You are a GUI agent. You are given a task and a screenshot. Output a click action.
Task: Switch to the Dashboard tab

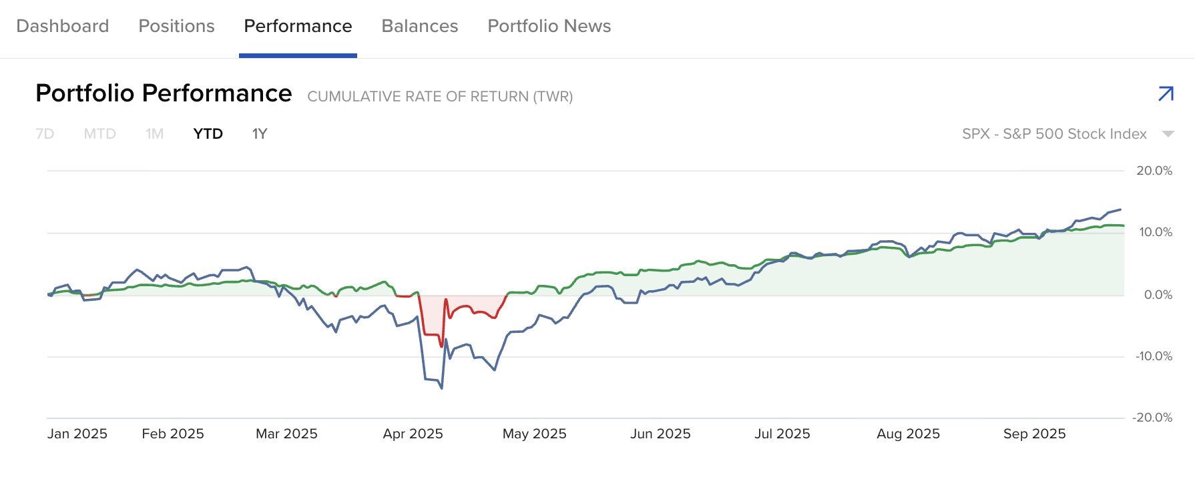pos(63,26)
